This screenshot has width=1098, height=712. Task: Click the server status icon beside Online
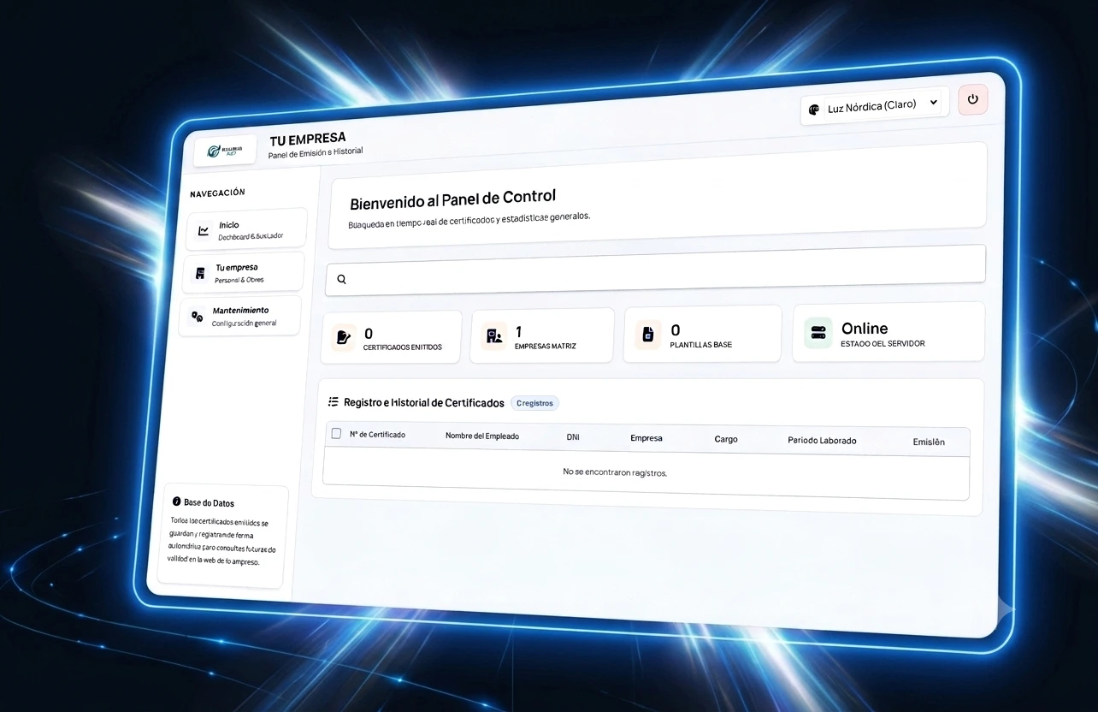[818, 332]
